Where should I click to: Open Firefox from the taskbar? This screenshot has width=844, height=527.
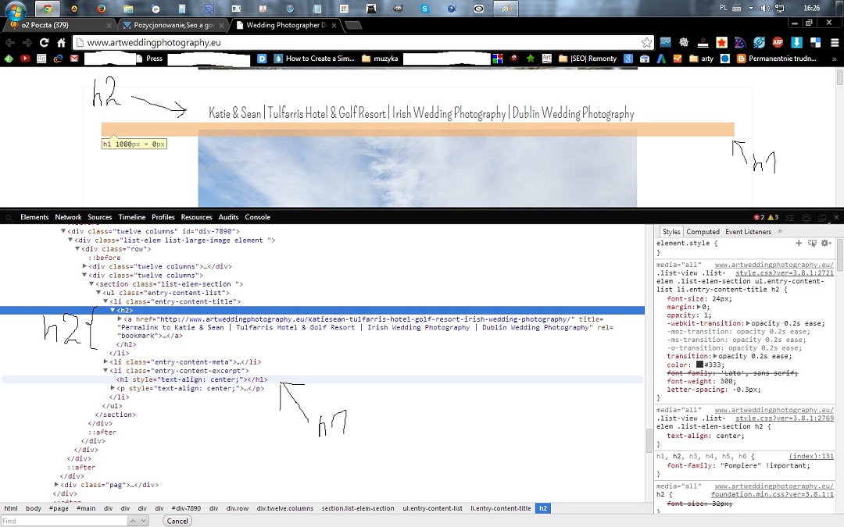point(101,9)
